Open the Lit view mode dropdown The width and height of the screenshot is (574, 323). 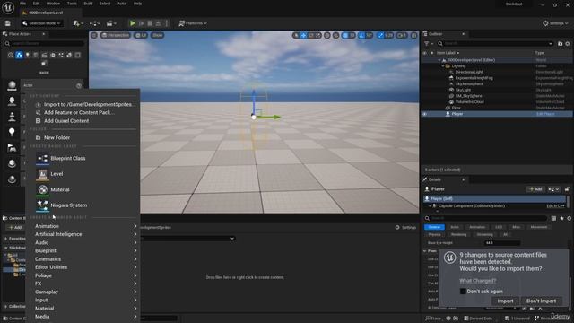(x=141, y=35)
